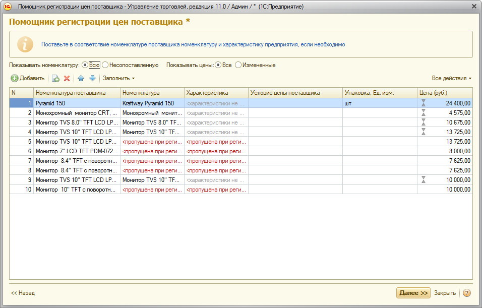Viewport: 482px width, 308px height.
Task: Click row 6 skipped Характеристика cell
Action: pyautogui.click(x=216, y=151)
